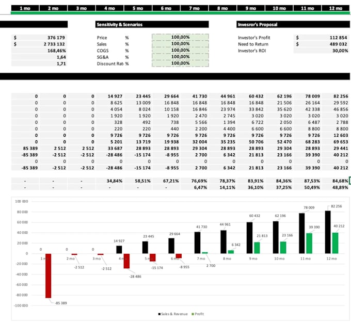
Task: Select the SG&A sensitivity input cell
Action: click(x=180, y=57)
